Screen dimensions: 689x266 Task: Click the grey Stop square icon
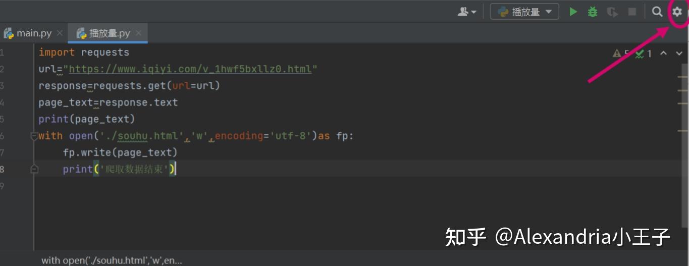(x=632, y=12)
